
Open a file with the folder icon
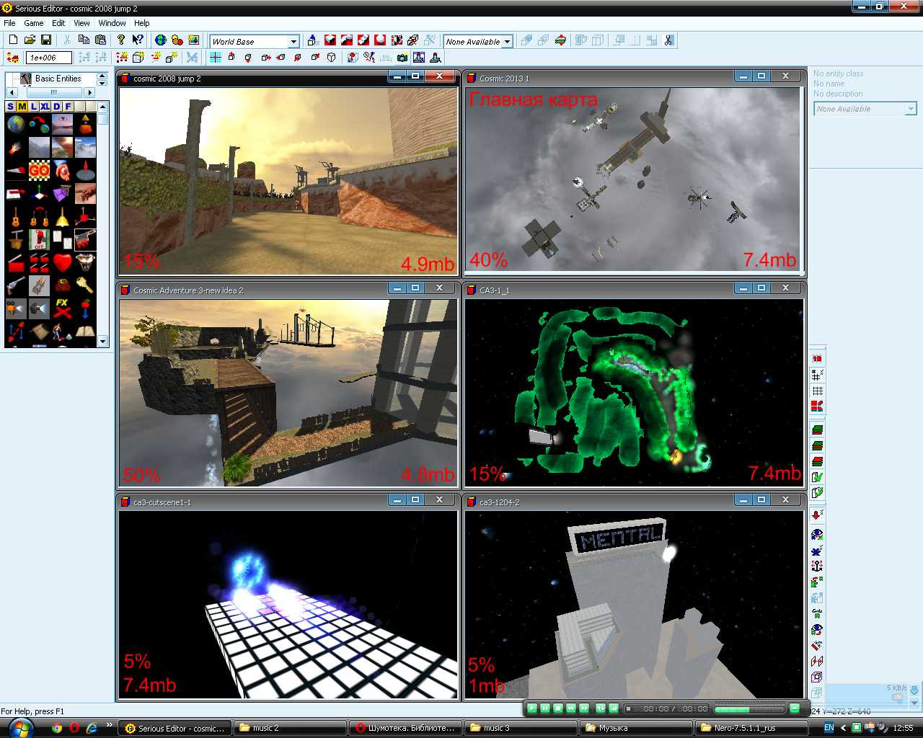[30, 40]
